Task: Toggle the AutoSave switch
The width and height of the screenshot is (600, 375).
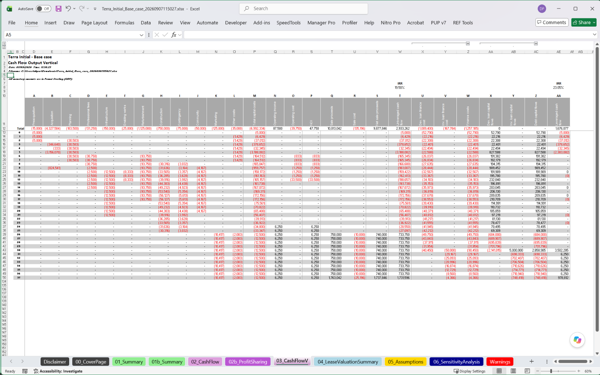Action: coord(43,9)
